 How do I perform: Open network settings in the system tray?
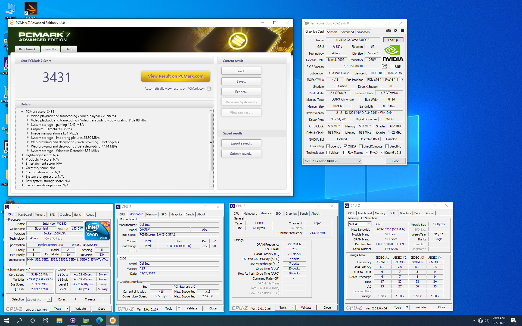coord(480,321)
